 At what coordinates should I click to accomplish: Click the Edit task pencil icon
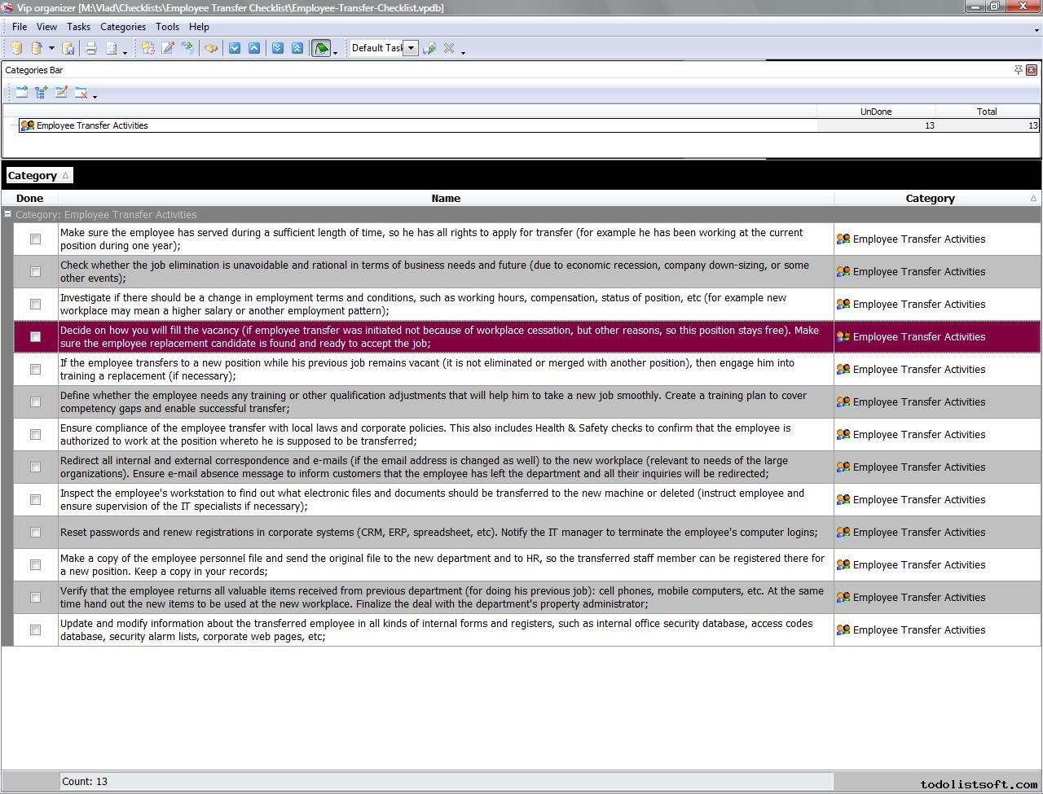168,48
